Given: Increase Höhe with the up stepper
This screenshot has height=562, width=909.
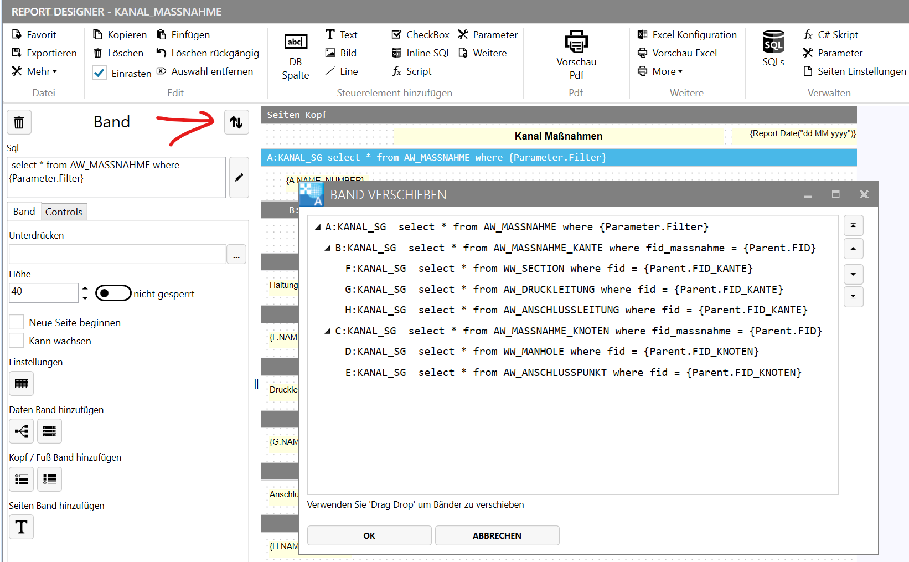Looking at the screenshot, I should 85,288.
